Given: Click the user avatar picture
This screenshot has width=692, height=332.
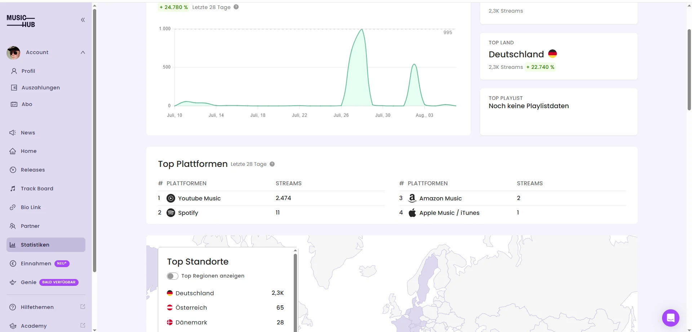Looking at the screenshot, I should click(x=13, y=53).
